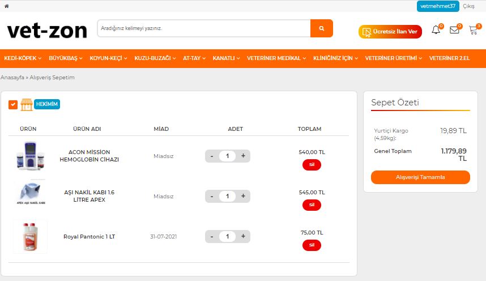The image size is (486, 281).
Task: Click the Alışverişi Tamamla button
Action: tap(420, 177)
